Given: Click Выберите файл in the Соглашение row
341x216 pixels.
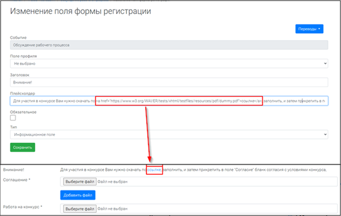Looking at the screenshot, I should [x=80, y=181].
